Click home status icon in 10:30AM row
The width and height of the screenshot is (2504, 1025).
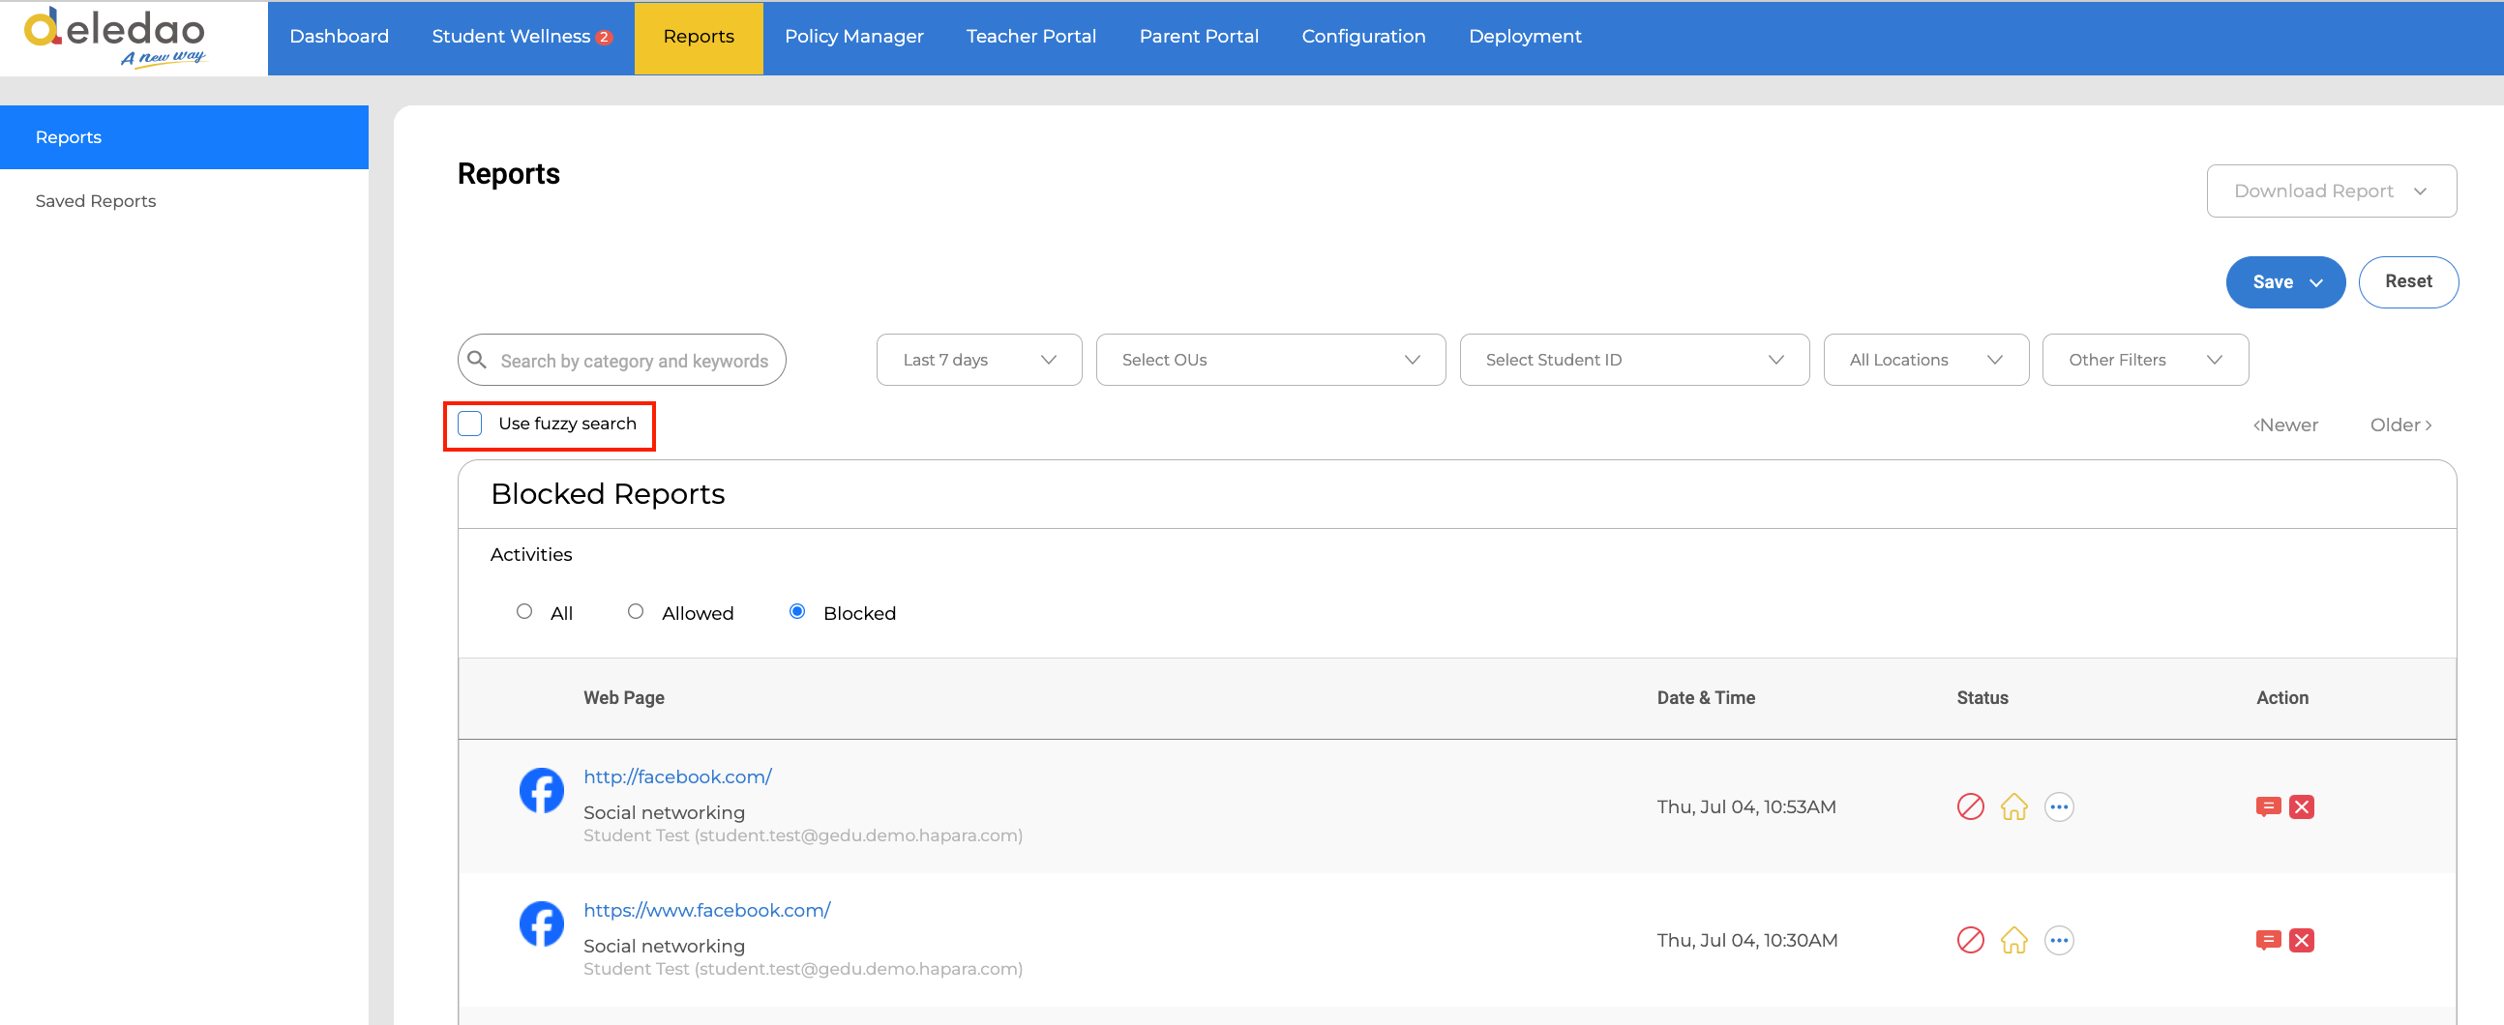tap(2014, 940)
